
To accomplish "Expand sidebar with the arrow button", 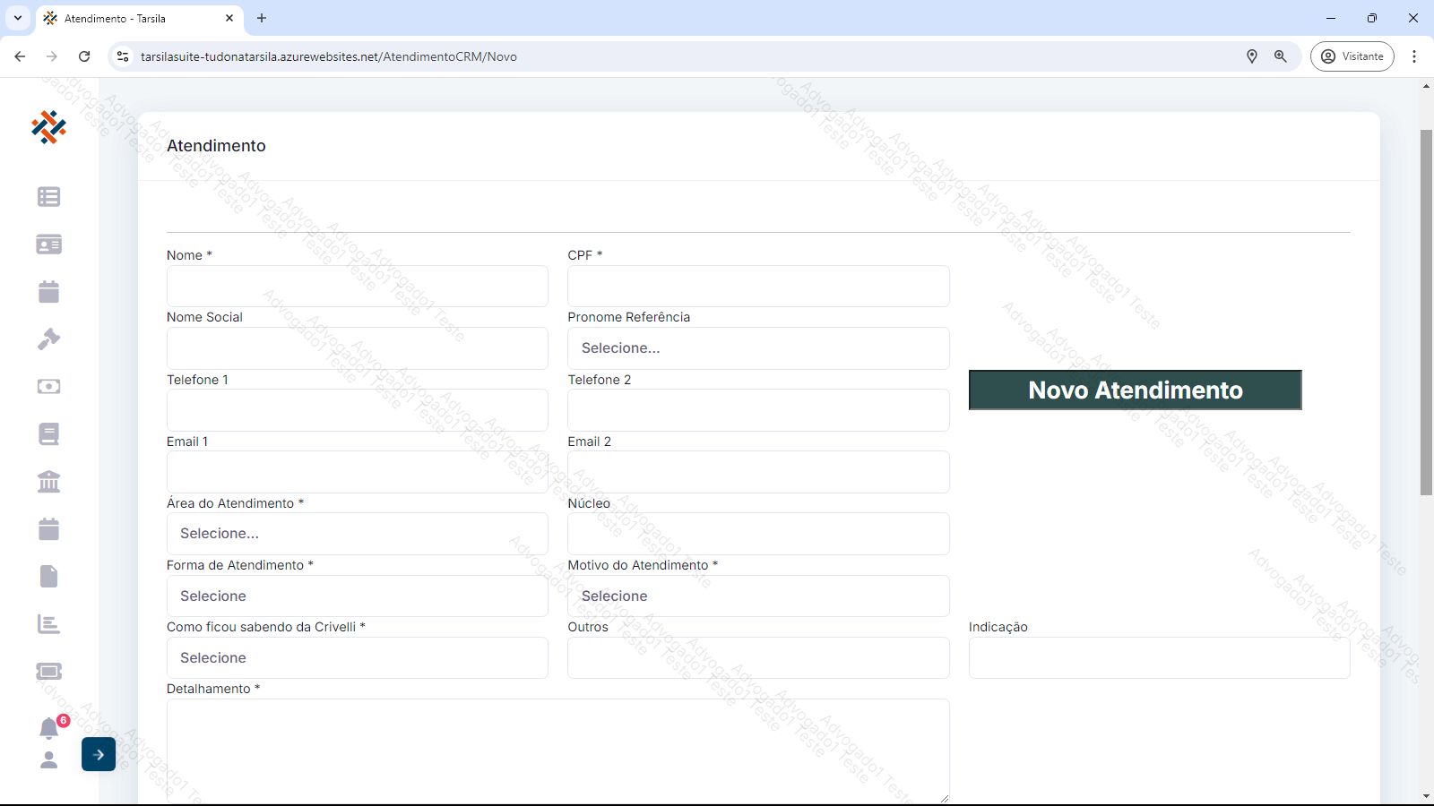I will coord(99,754).
